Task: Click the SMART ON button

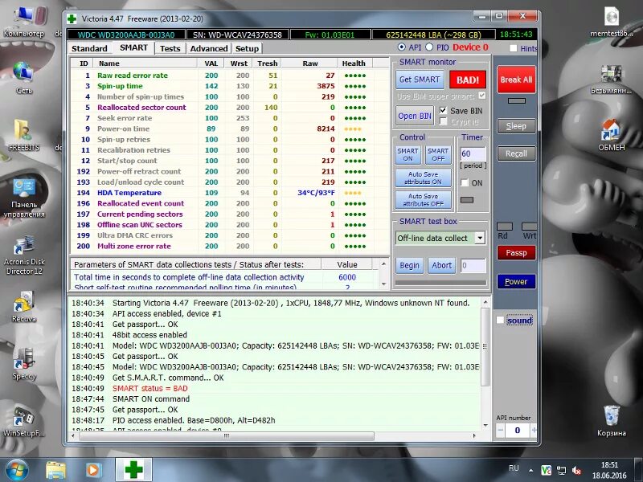Action: pyautogui.click(x=408, y=154)
